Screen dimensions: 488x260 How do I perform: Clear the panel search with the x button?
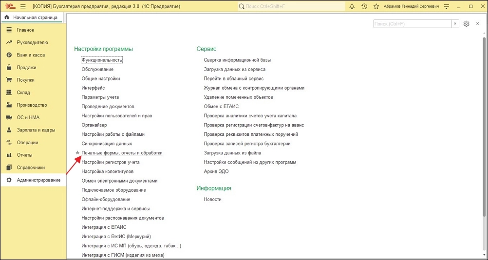point(455,24)
